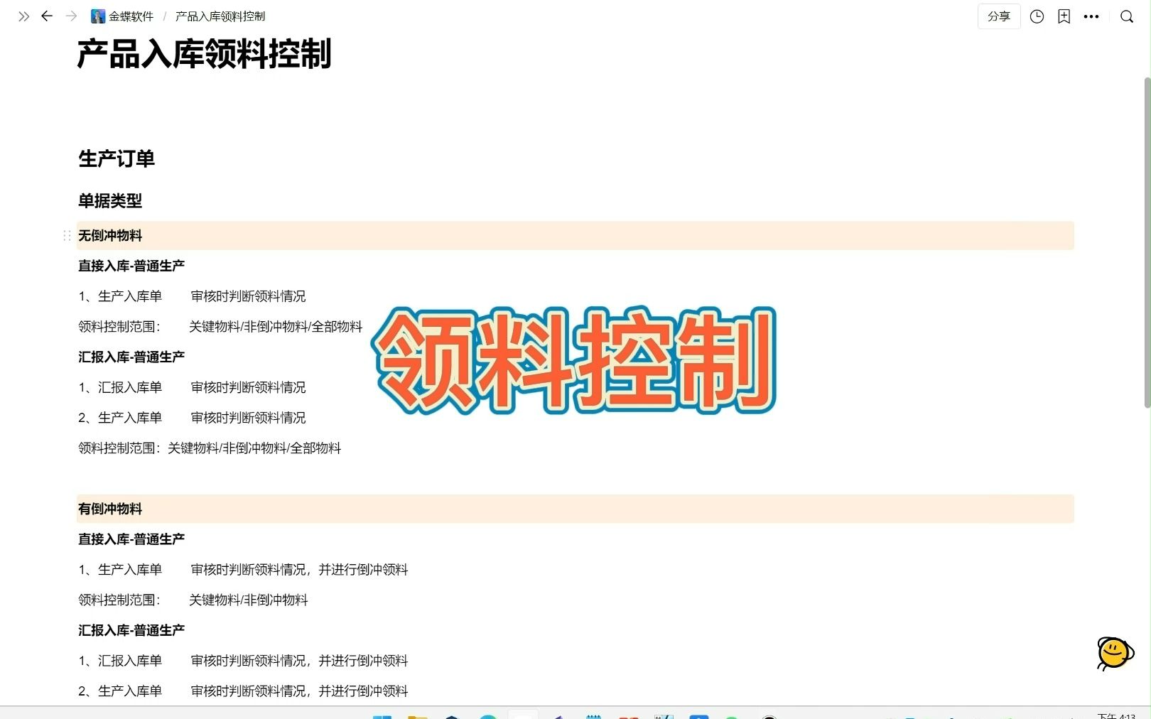This screenshot has width=1151, height=719.
Task: Click line 2、生产入库单 审核时判断领料情况,并进行倒冲领料
Action: pyautogui.click(x=243, y=691)
